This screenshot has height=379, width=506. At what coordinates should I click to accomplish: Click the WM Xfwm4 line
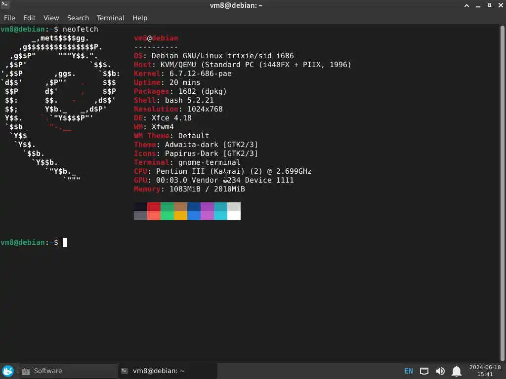[154, 127]
